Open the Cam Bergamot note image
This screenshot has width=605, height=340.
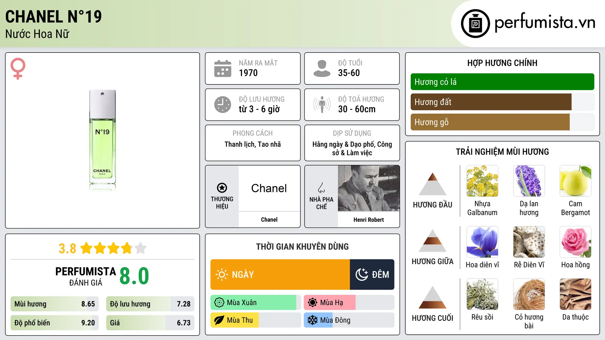[x=575, y=181]
